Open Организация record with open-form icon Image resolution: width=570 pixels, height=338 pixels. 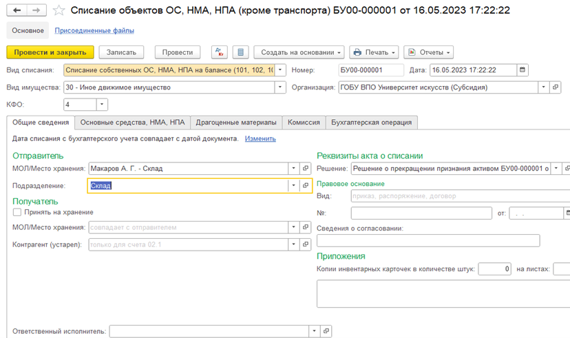556,87
